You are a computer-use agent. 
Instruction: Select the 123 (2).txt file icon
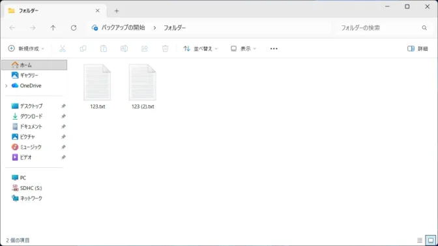[143, 82]
